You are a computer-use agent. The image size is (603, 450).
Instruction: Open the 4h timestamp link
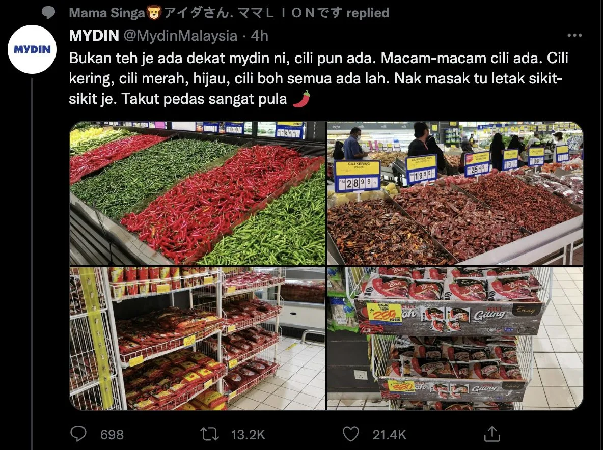[260, 36]
